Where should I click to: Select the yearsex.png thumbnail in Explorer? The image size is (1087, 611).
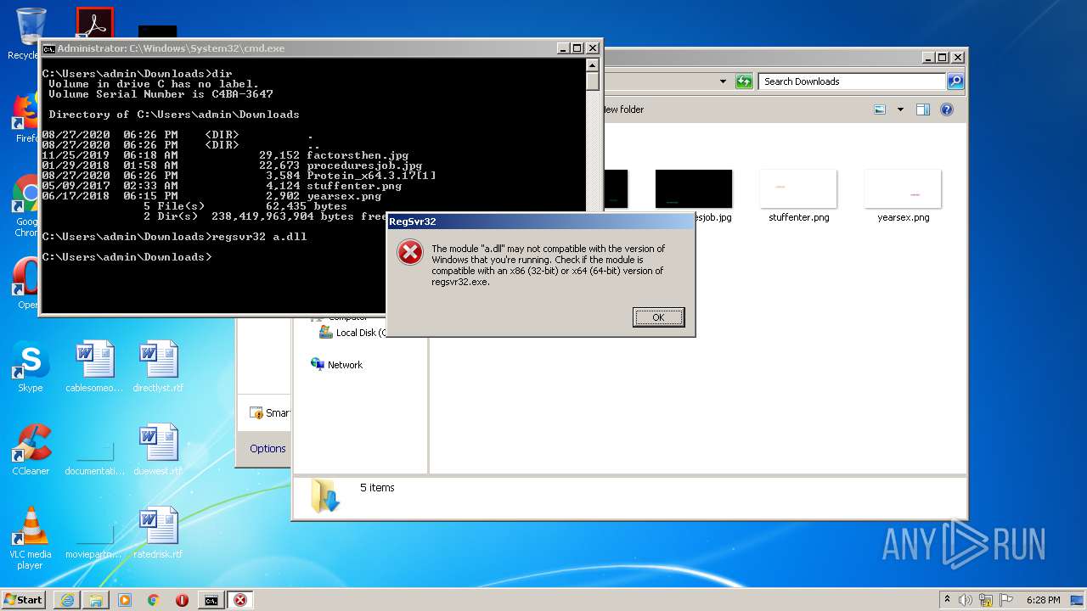pos(903,188)
